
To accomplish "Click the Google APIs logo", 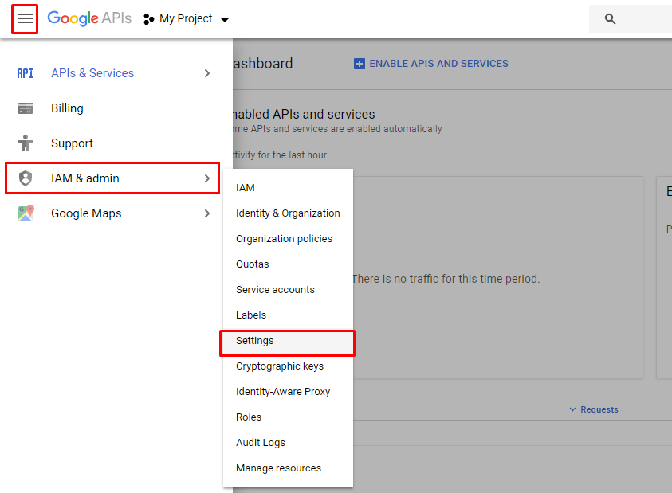I will coord(89,18).
